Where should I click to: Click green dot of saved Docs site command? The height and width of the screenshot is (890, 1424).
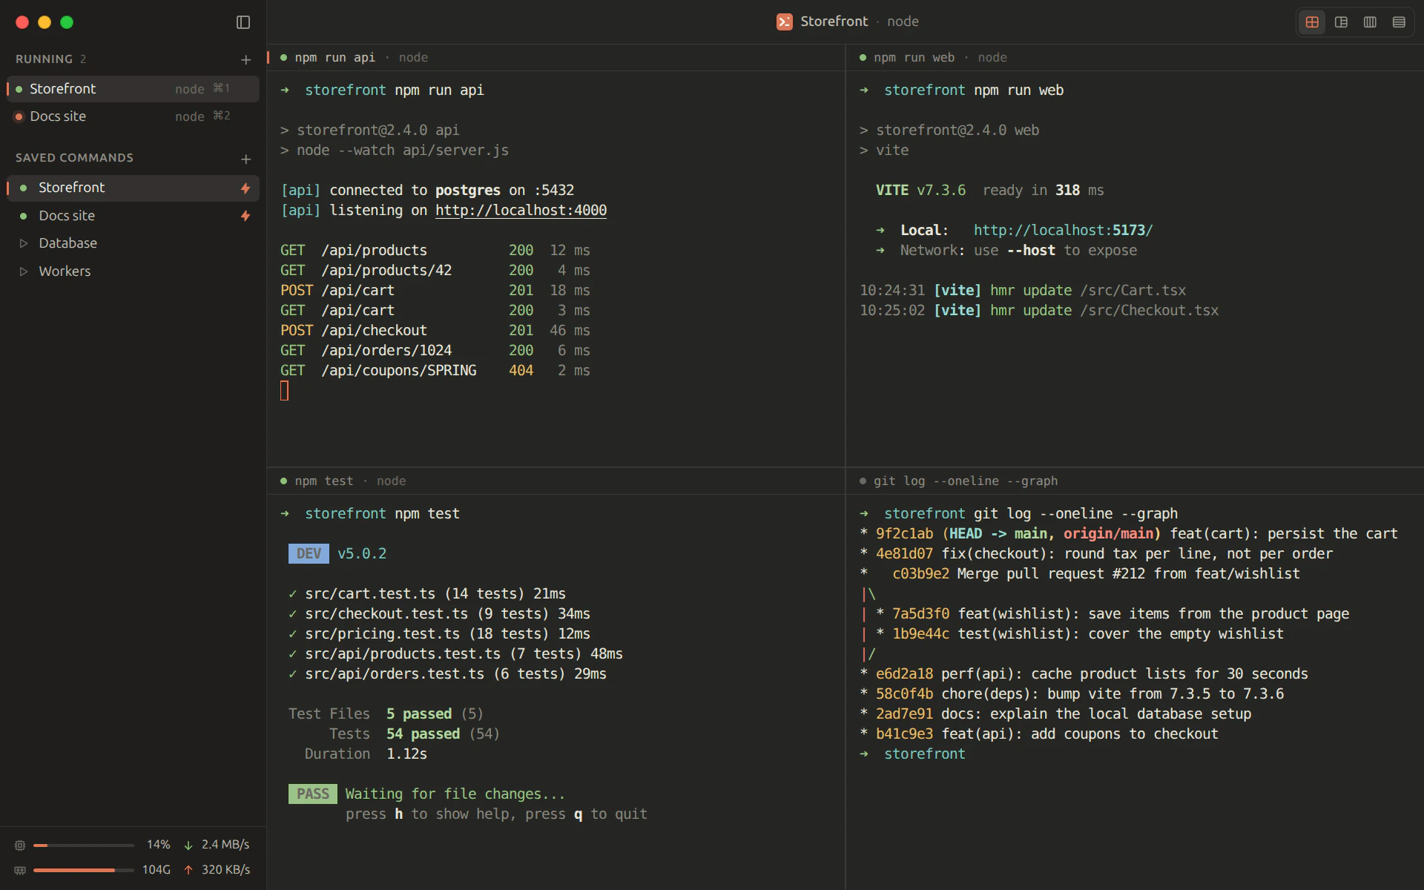24,216
